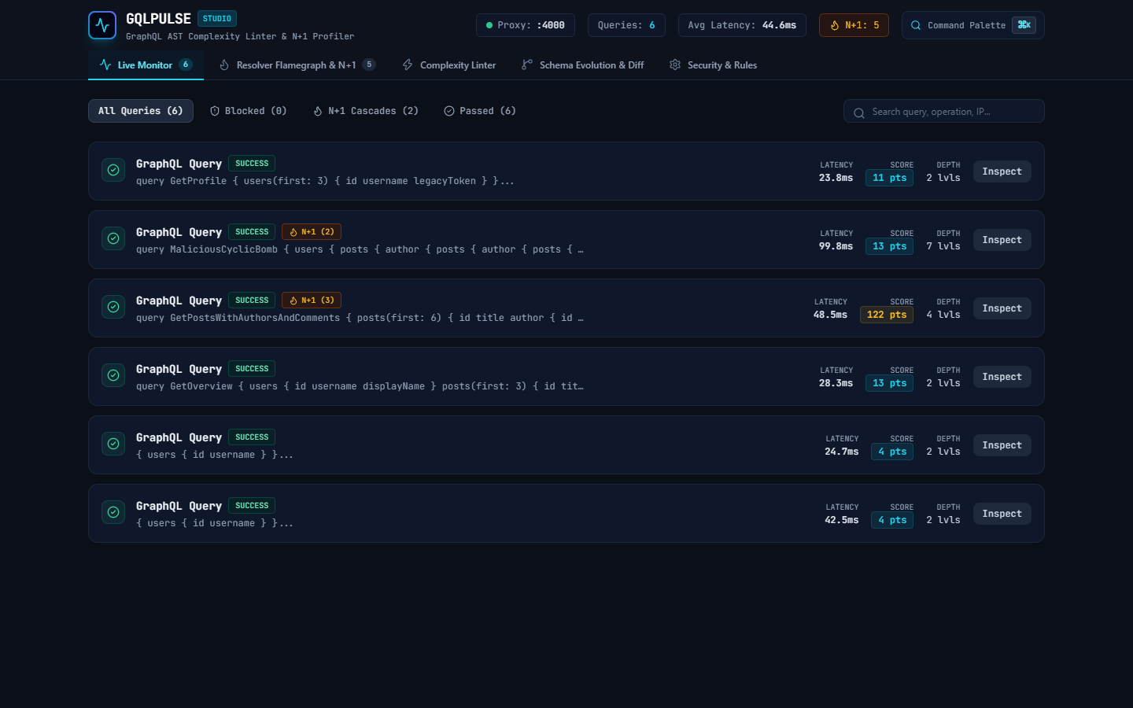1133x708 pixels.
Task: Click the 122 pts score badge
Action: click(x=887, y=315)
